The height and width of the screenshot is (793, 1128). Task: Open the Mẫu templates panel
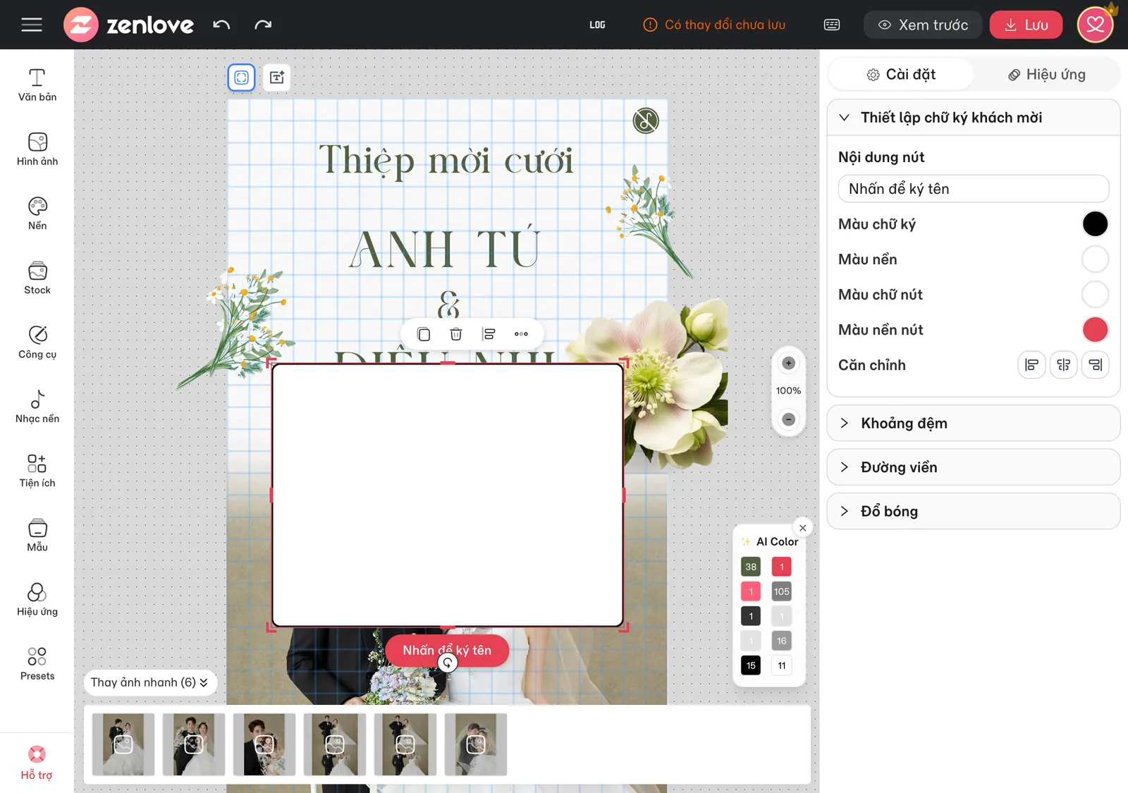(x=37, y=535)
